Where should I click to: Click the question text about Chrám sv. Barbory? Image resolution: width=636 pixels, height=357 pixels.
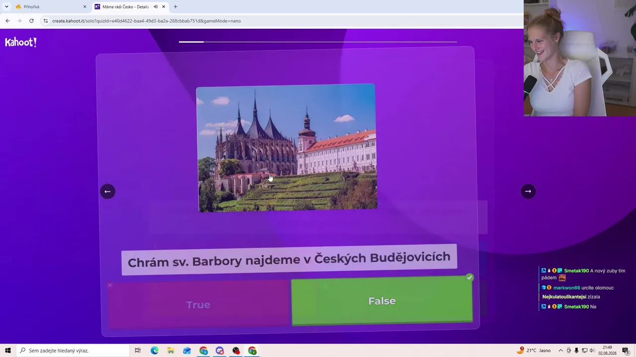click(x=289, y=259)
